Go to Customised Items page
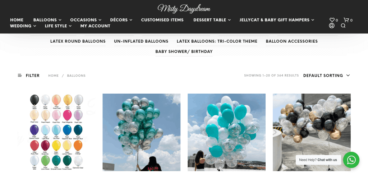 coord(162,20)
